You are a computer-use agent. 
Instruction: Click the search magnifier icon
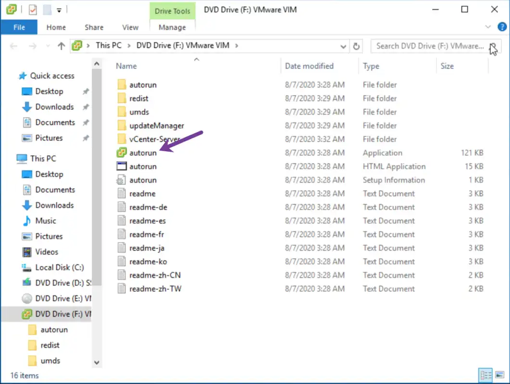pos(493,46)
